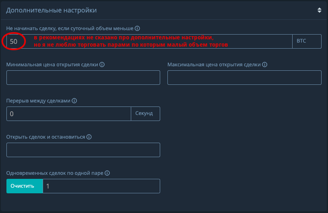The image size is (328, 213).
Task: Open info tooltip for Перерыв между сделками
Action: coord(74,101)
